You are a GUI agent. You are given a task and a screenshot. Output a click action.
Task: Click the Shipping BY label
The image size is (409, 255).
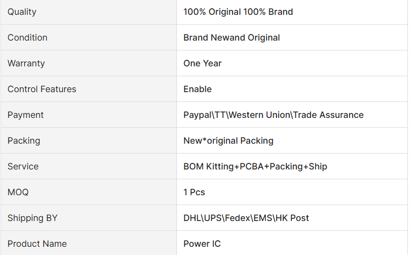32,218
